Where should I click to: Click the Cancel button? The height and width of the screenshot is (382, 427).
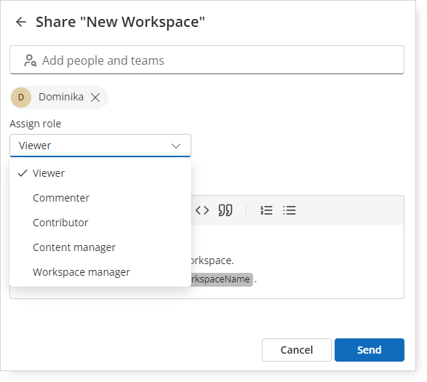[297, 350]
